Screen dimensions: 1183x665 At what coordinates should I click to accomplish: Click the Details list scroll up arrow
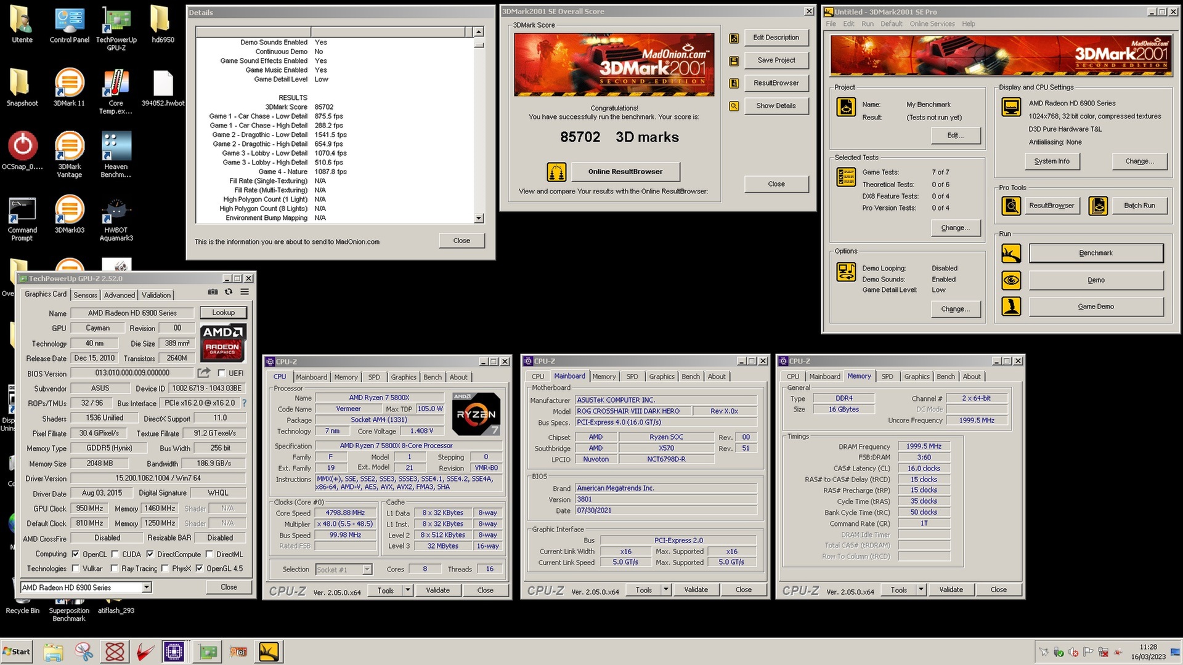click(479, 31)
